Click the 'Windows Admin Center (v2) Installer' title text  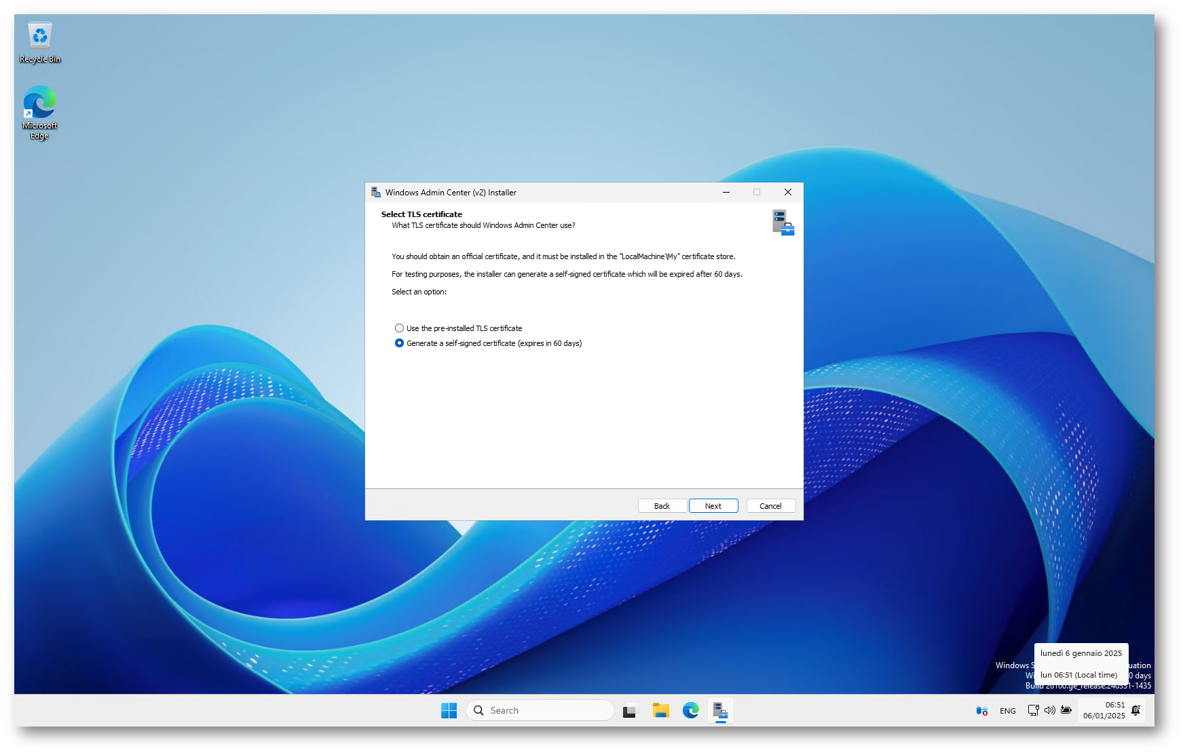[451, 193]
